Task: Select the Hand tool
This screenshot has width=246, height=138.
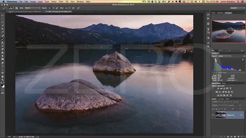Action: tap(3, 76)
